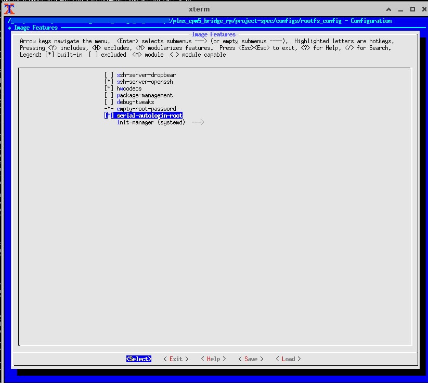428x383 pixels.
Task: Click the xterm title bar text
Action: (x=199, y=9)
